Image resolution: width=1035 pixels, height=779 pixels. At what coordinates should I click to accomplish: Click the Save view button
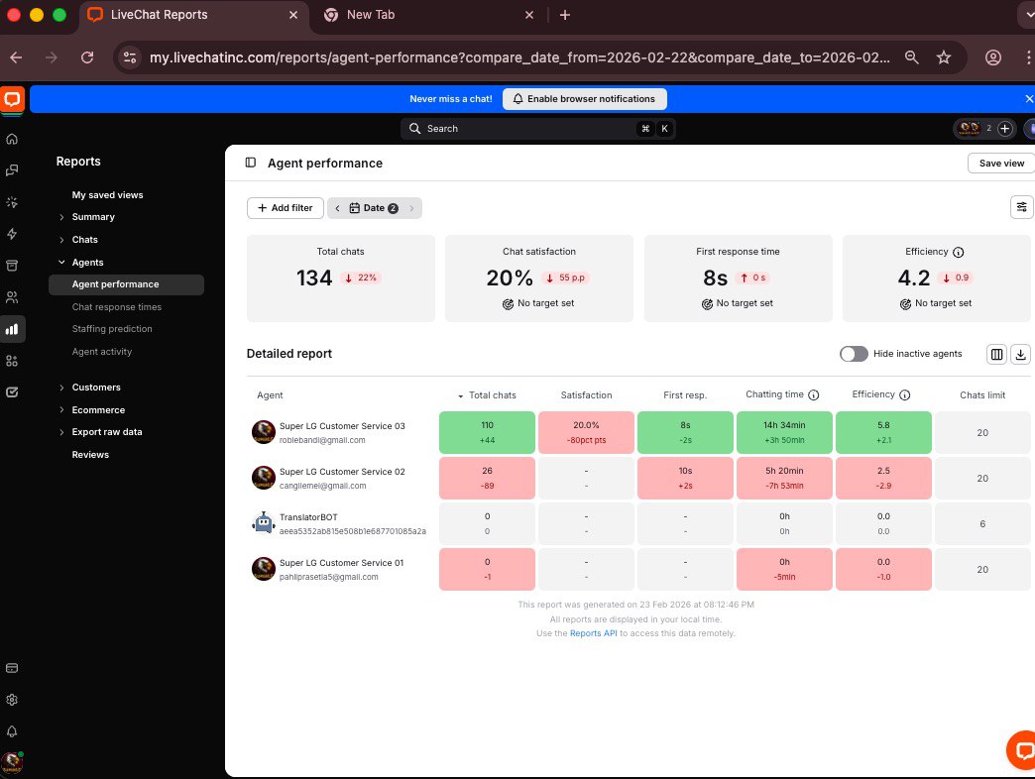pos(1000,163)
